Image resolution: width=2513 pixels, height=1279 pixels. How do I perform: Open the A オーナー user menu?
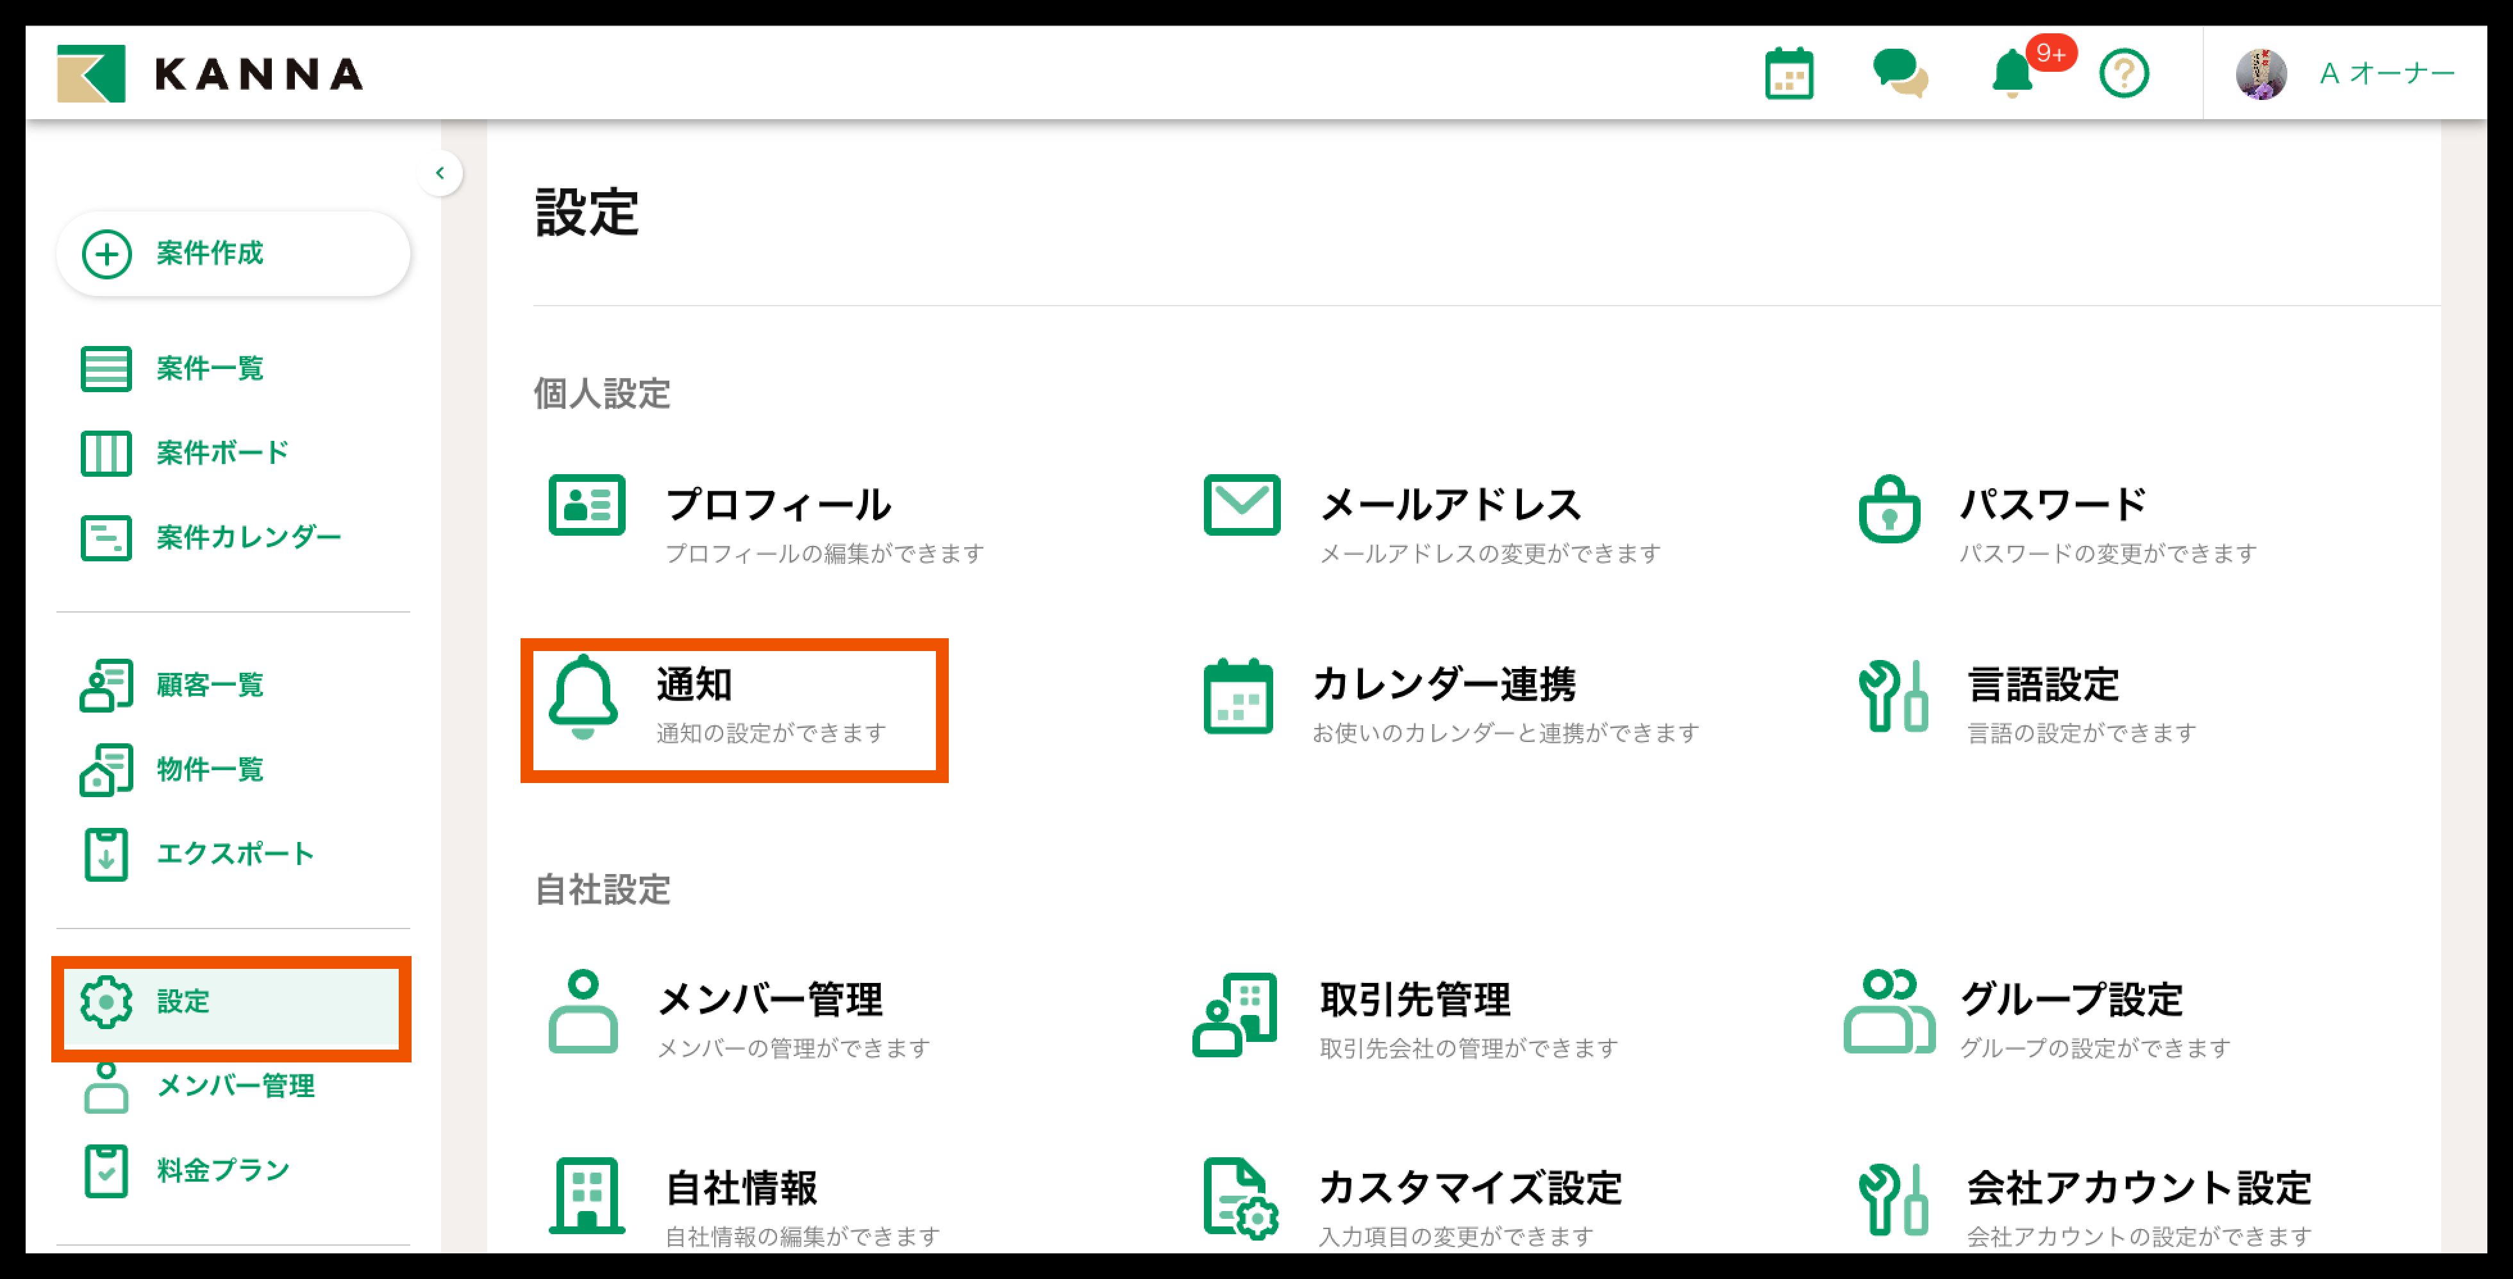pyautogui.click(x=2385, y=74)
